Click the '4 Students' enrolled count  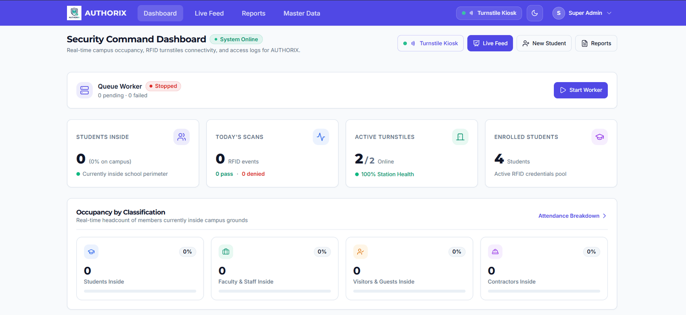(512, 159)
